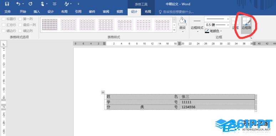Click the Tell me what to do search box
Image resolution: width=276 pixels, height=136 pixels.
point(176,12)
